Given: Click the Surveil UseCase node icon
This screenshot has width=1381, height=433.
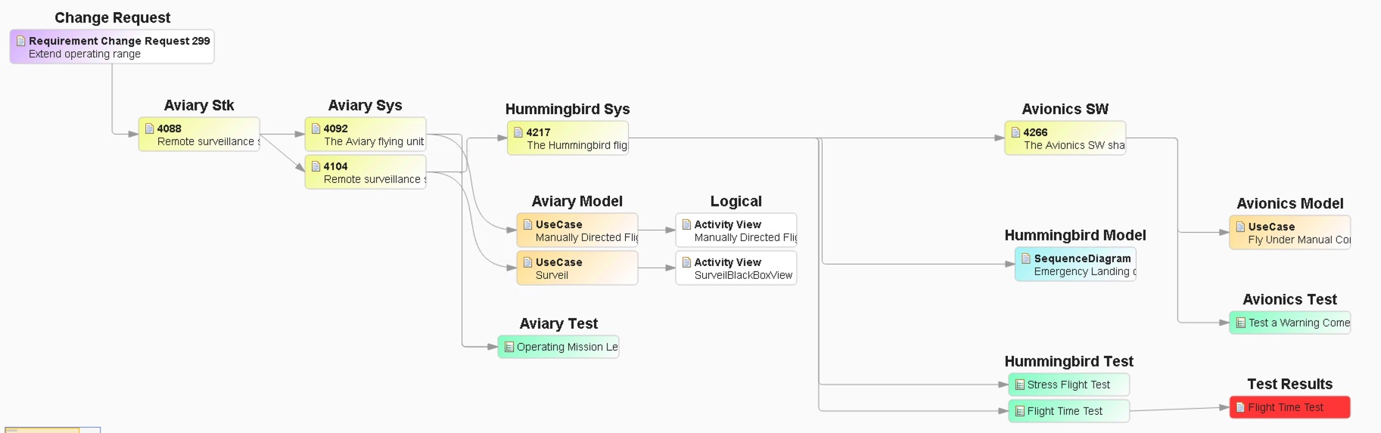Looking at the screenshot, I should [x=528, y=262].
